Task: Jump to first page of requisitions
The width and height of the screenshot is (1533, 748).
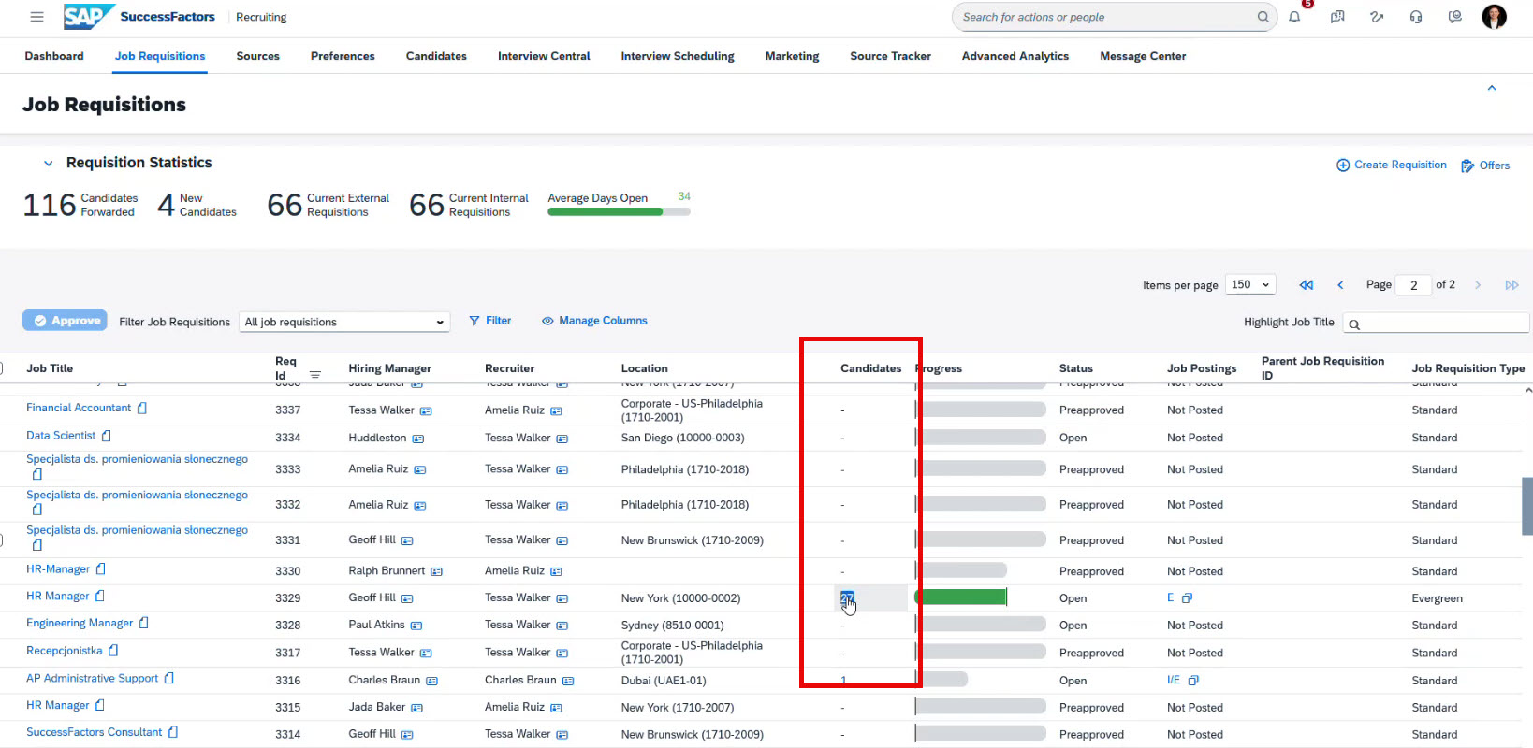Action: [1307, 285]
